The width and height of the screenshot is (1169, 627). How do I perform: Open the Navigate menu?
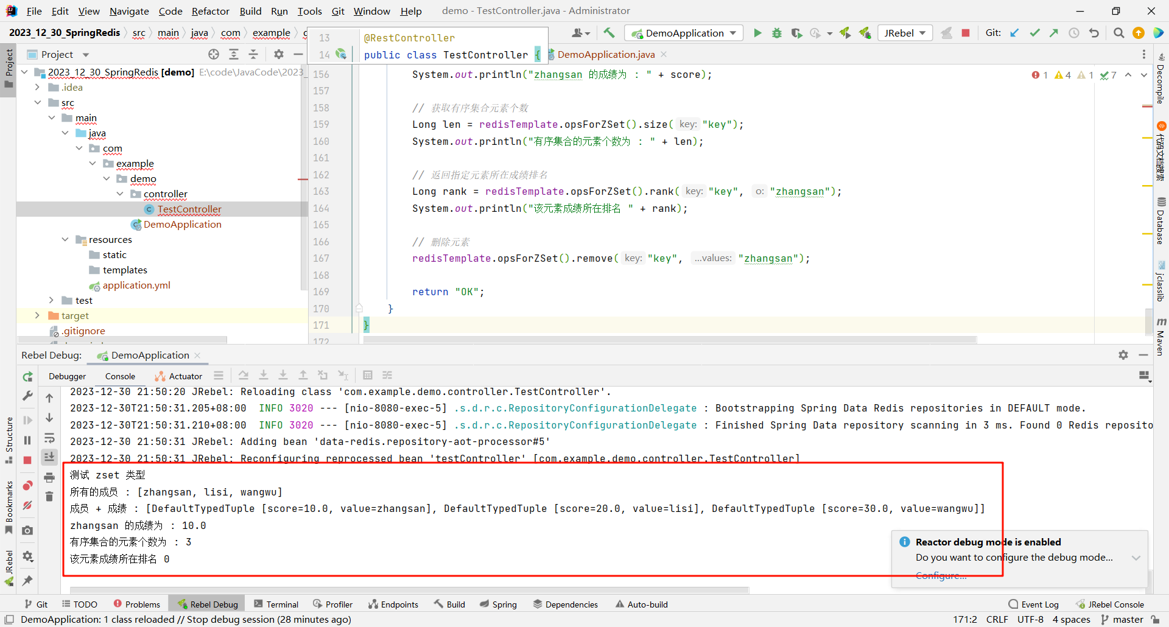(x=129, y=11)
